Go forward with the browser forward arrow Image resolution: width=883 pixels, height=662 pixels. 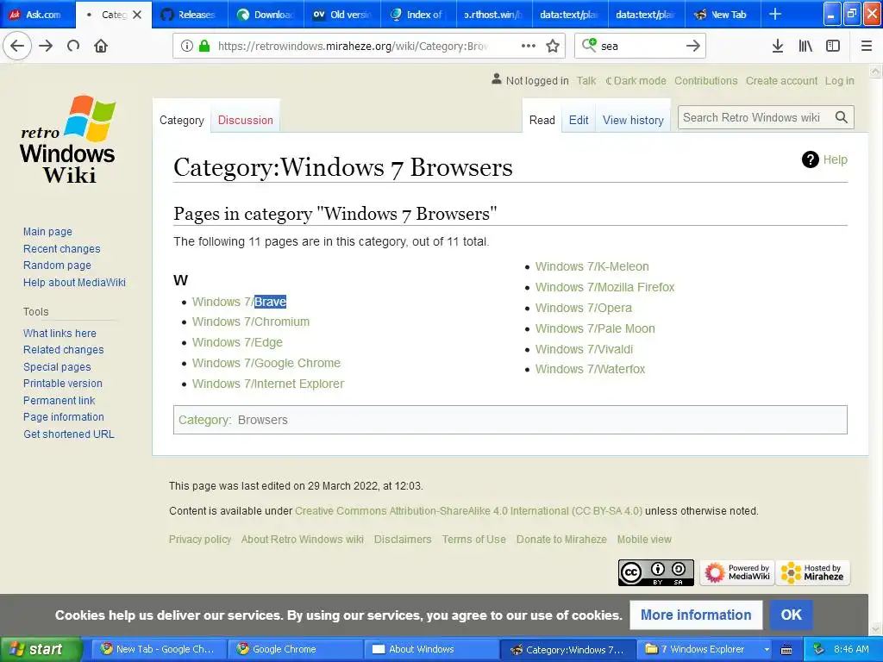tap(46, 47)
